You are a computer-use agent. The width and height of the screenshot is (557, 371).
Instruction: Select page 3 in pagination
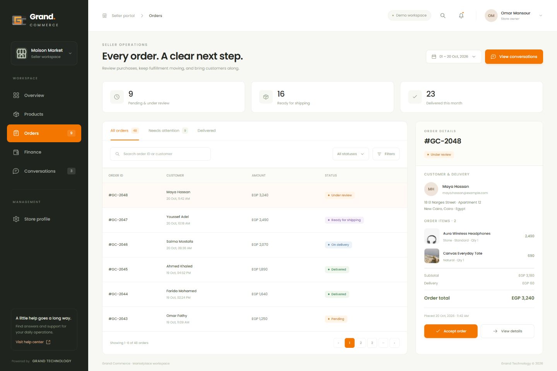click(x=372, y=343)
